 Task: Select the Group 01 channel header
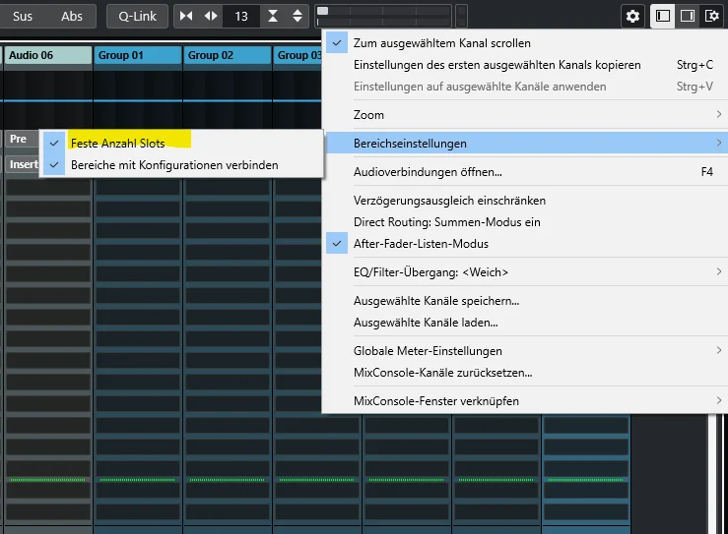coord(138,55)
